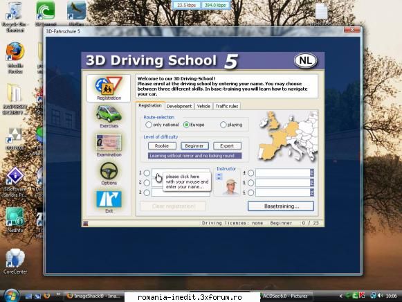
Task: Click inside name input field 3
Action: [181, 193]
